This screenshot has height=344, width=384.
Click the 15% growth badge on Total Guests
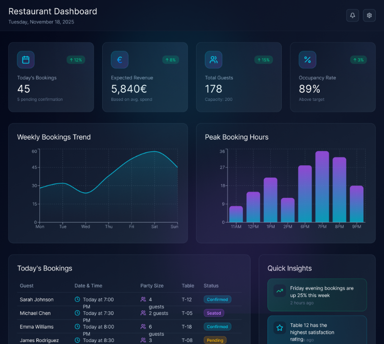point(264,60)
